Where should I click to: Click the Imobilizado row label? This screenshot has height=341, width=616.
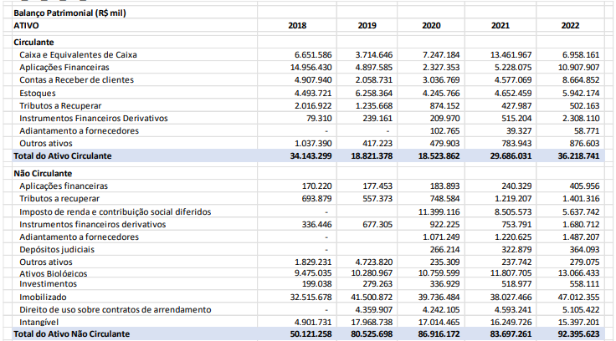coord(44,298)
